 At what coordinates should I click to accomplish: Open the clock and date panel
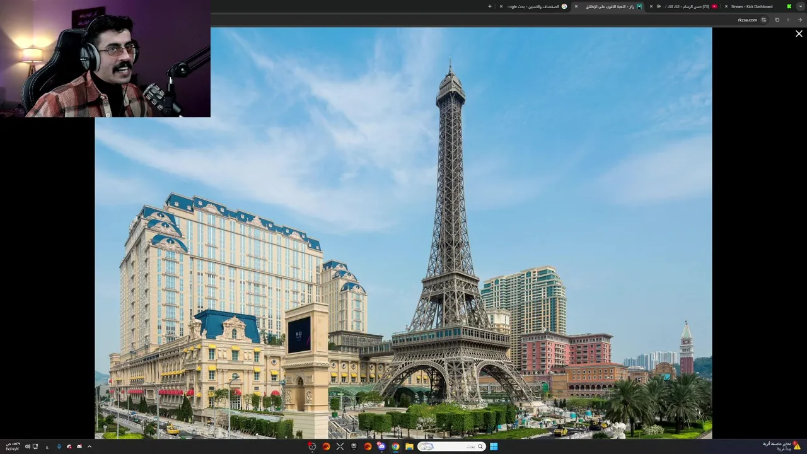tap(13, 446)
